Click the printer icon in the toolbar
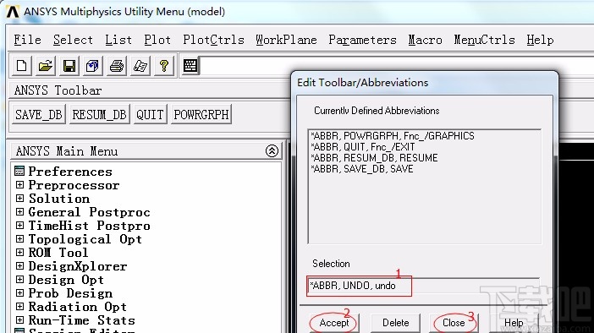 pyautogui.click(x=116, y=66)
